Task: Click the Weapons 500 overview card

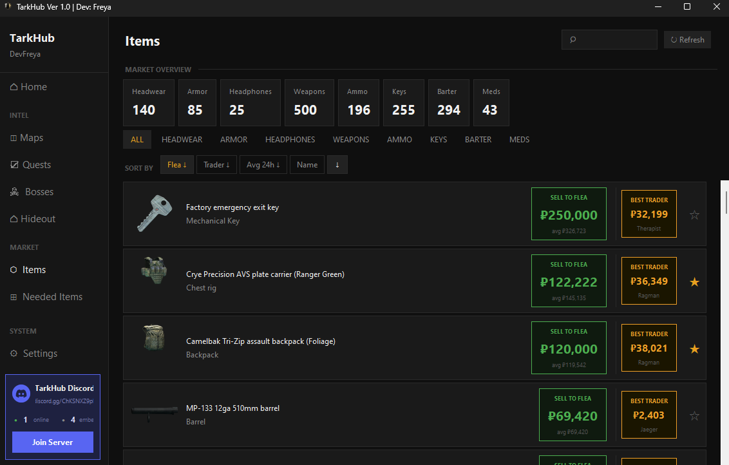Action: (x=309, y=103)
